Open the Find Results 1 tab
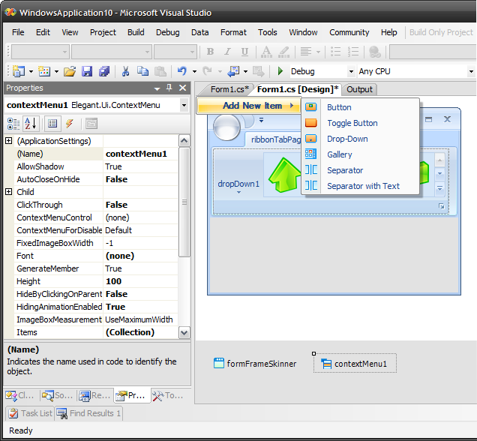This screenshot has width=477, height=441. (x=88, y=413)
